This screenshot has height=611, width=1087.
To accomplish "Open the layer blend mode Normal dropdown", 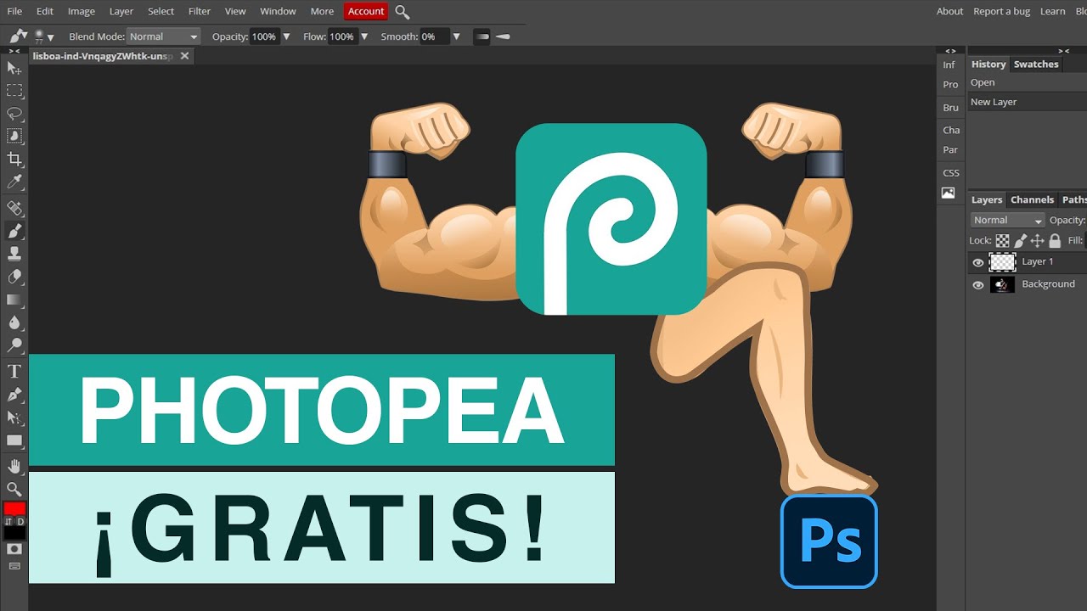I will (1008, 220).
